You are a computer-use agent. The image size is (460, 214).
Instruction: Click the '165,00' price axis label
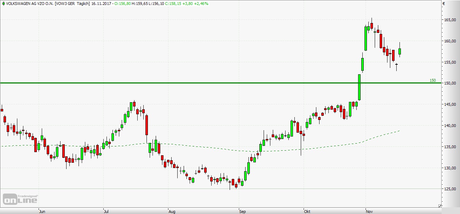[451, 20]
